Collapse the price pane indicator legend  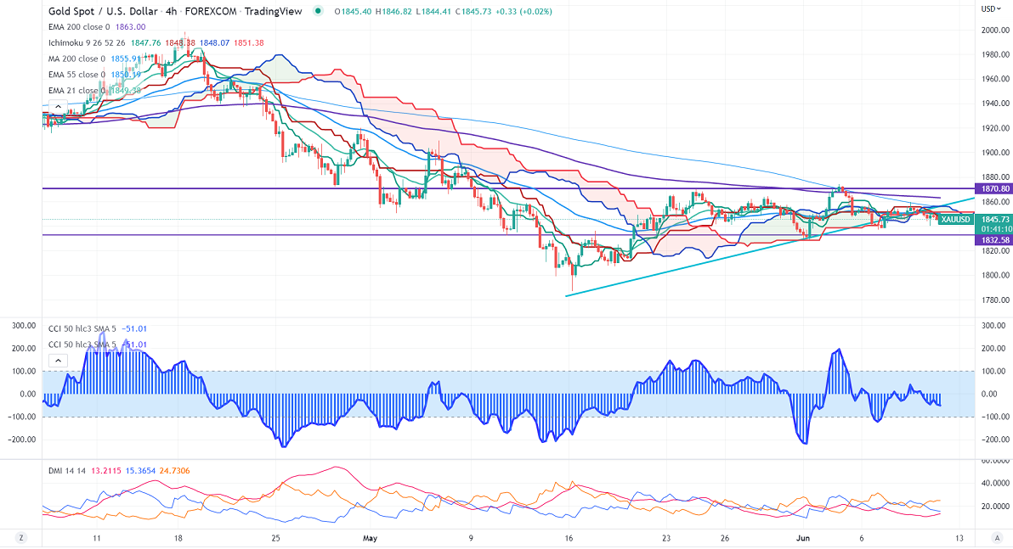[x=58, y=106]
